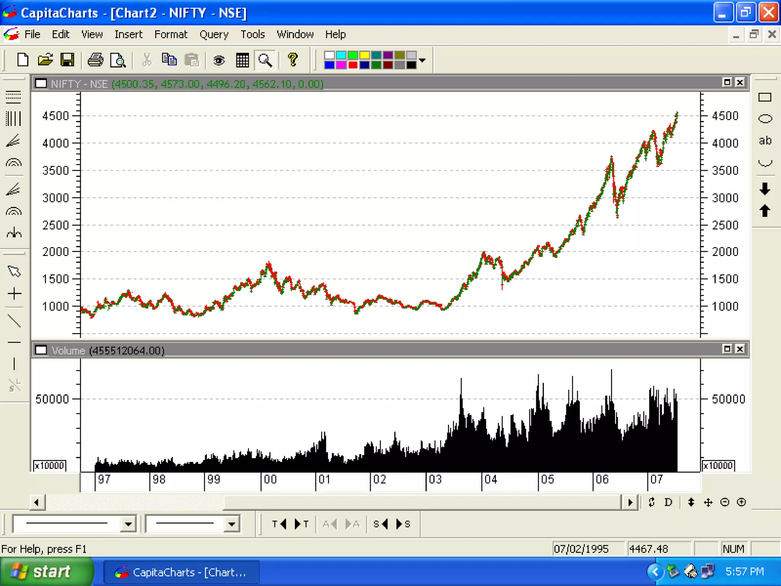Select the crosshair plus tool
Viewport: 781px width, 586px height.
pos(14,293)
